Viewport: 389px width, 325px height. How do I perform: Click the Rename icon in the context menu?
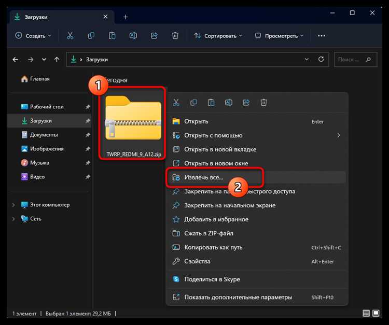click(228, 103)
